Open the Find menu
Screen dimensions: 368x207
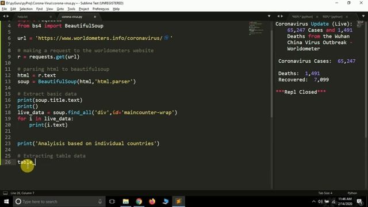39,9
